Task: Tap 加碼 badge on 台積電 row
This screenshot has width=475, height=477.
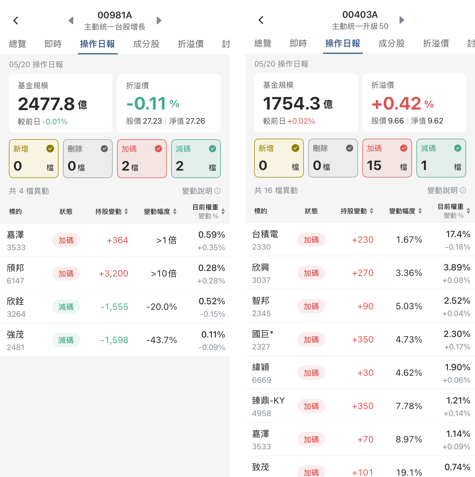Action: (311, 240)
